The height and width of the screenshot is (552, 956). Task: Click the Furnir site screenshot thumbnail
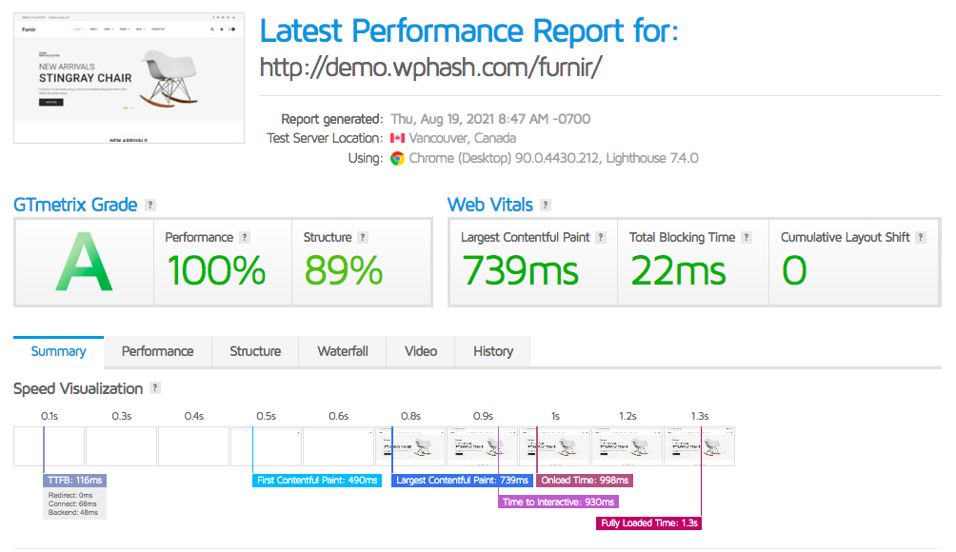pos(129,78)
